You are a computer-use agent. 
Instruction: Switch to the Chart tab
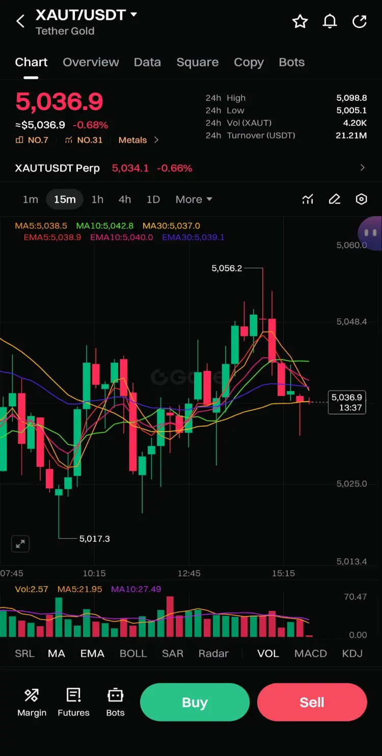coord(31,62)
